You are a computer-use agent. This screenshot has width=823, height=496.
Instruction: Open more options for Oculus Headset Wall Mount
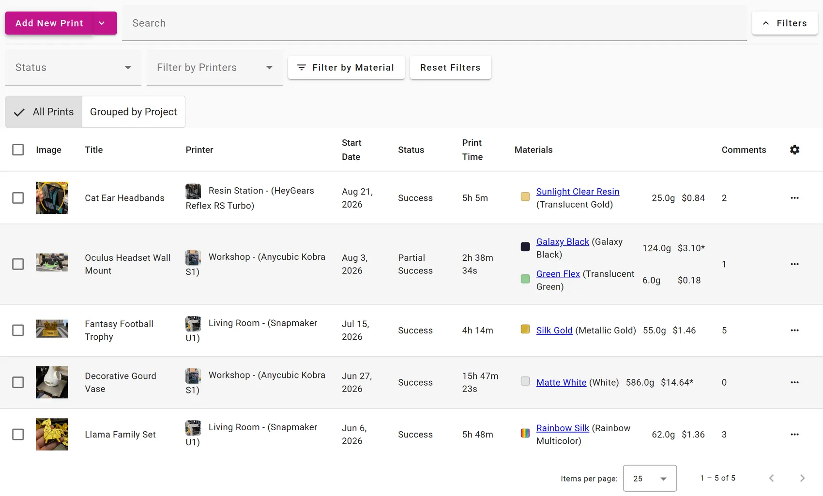(x=794, y=264)
